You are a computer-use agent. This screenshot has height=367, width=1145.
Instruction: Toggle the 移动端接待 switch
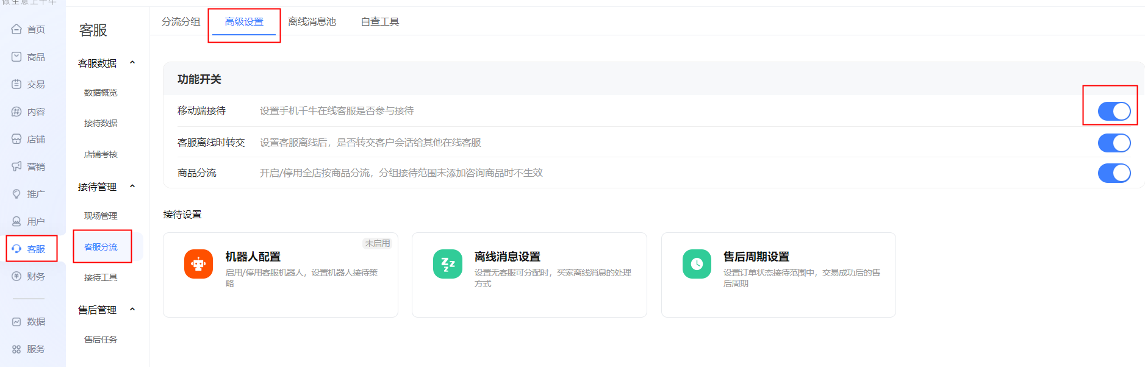pos(1114,111)
